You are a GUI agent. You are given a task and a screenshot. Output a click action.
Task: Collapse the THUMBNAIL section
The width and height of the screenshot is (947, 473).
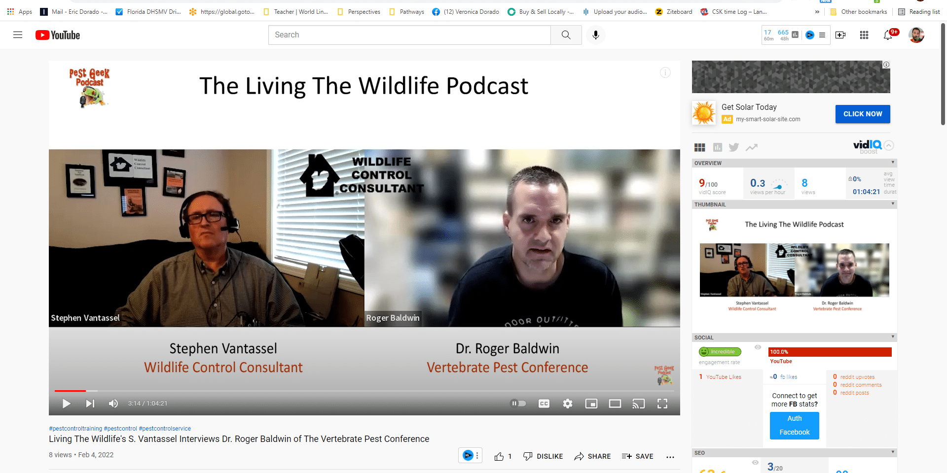tap(893, 204)
